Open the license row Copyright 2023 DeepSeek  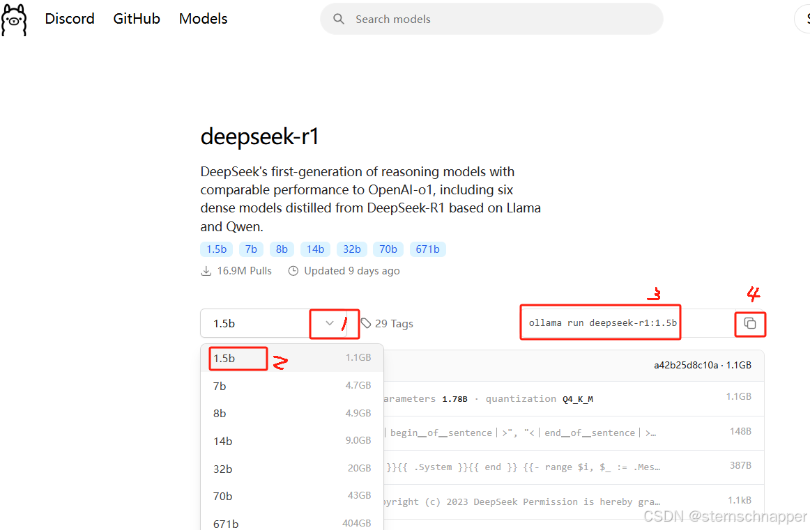574,501
